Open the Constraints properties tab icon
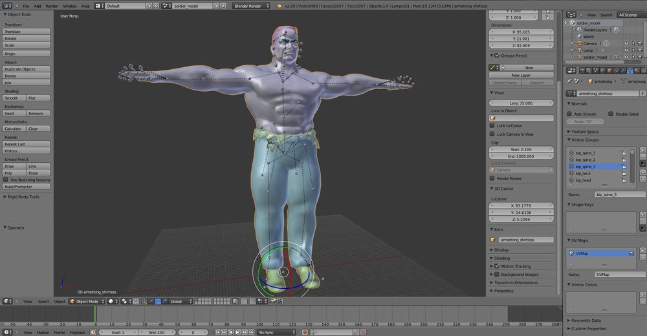This screenshot has height=336, width=647. [617, 70]
